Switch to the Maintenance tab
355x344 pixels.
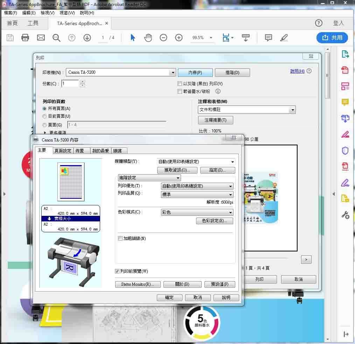click(119, 151)
